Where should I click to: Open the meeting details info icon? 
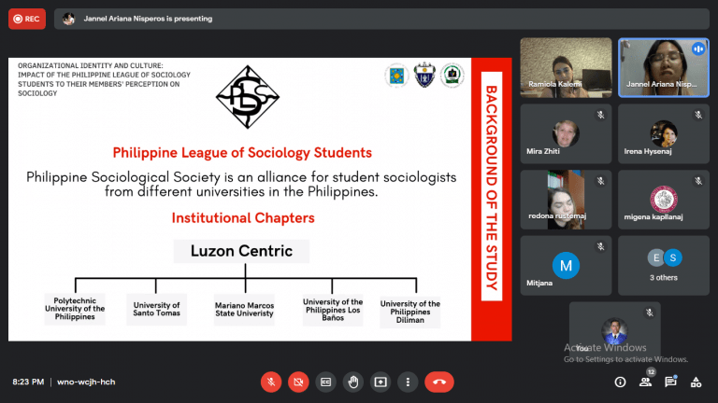tap(620, 382)
